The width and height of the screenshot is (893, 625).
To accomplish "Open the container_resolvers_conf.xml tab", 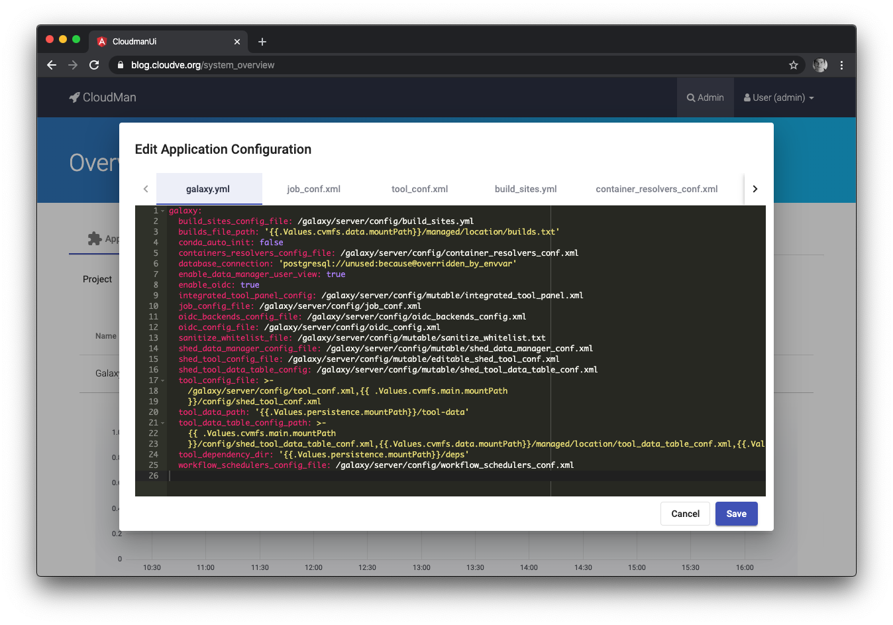I will point(657,189).
